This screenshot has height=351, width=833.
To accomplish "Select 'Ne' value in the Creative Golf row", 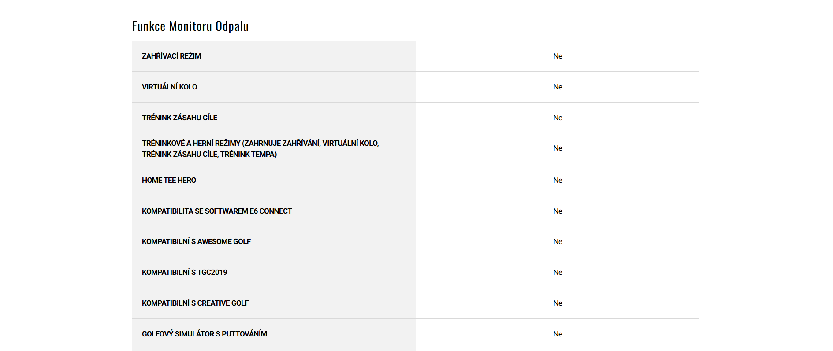I will [x=558, y=303].
